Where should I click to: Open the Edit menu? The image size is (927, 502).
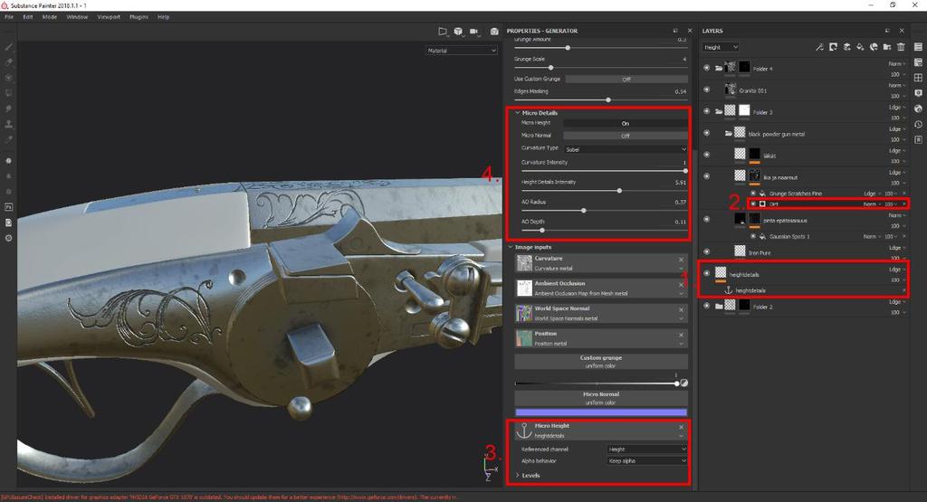point(28,17)
